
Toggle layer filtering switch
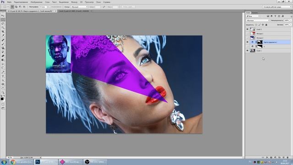[291, 16]
